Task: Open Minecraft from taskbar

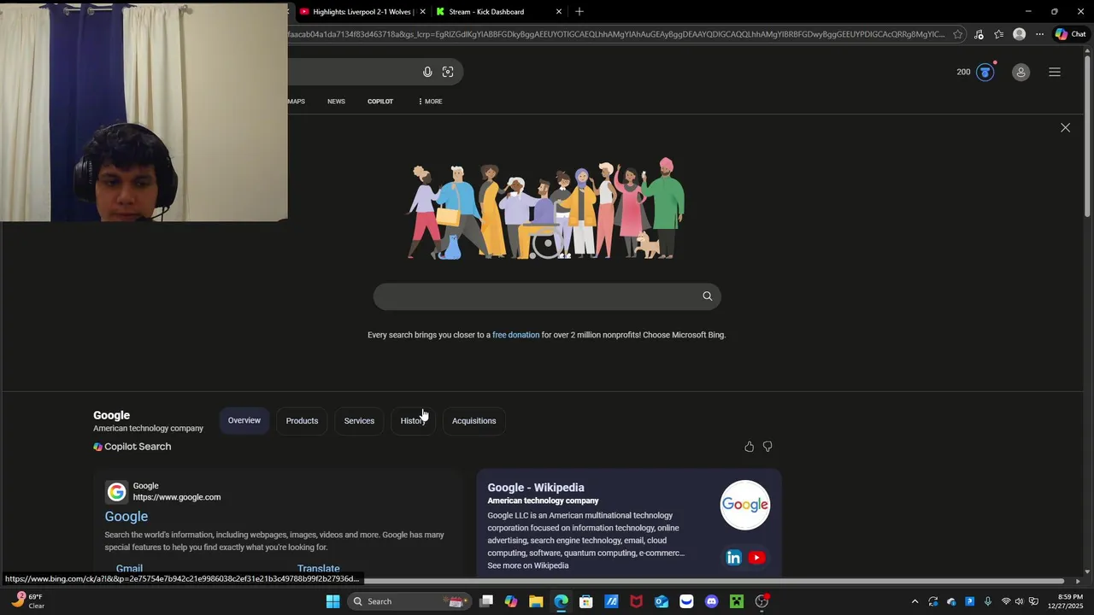Action: 737,601
